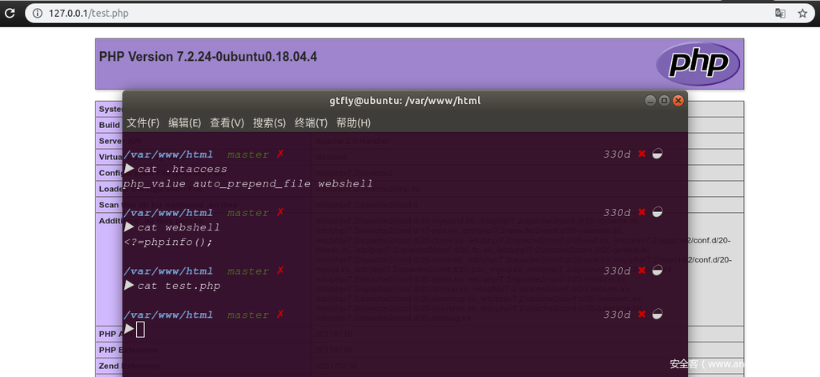Click the terminal cursor at the empty prompt

140,330
